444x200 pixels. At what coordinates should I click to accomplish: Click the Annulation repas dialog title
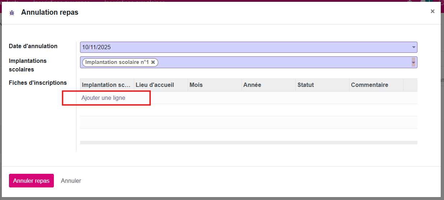pyautogui.click(x=50, y=12)
